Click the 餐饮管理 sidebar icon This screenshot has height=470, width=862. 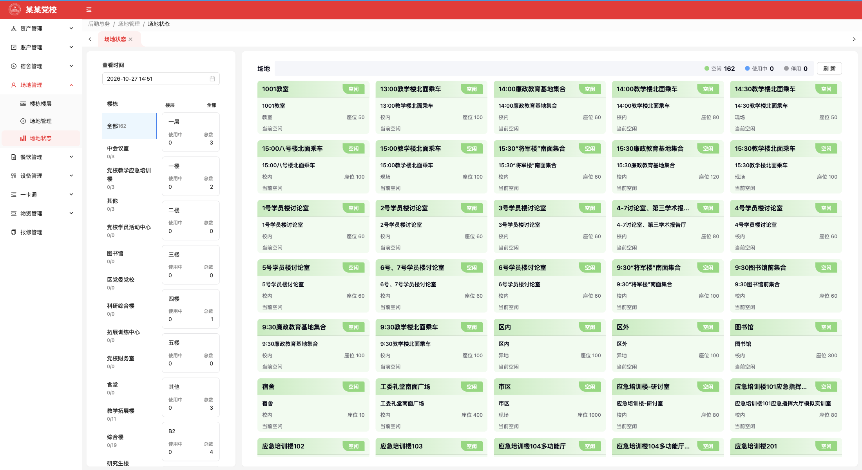pos(14,157)
